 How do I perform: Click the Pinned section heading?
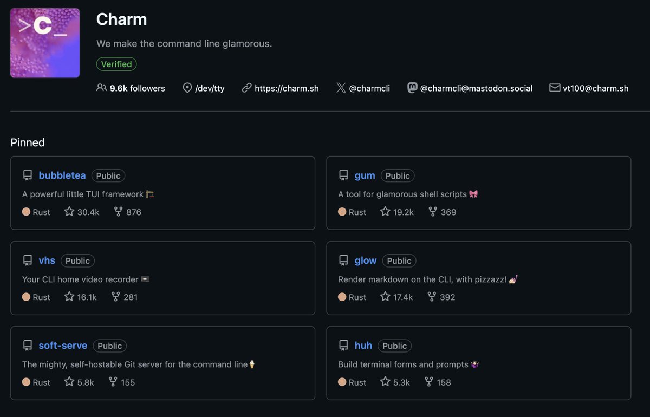pos(28,142)
